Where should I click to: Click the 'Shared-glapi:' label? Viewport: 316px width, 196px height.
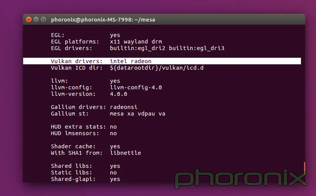[x=73, y=179]
